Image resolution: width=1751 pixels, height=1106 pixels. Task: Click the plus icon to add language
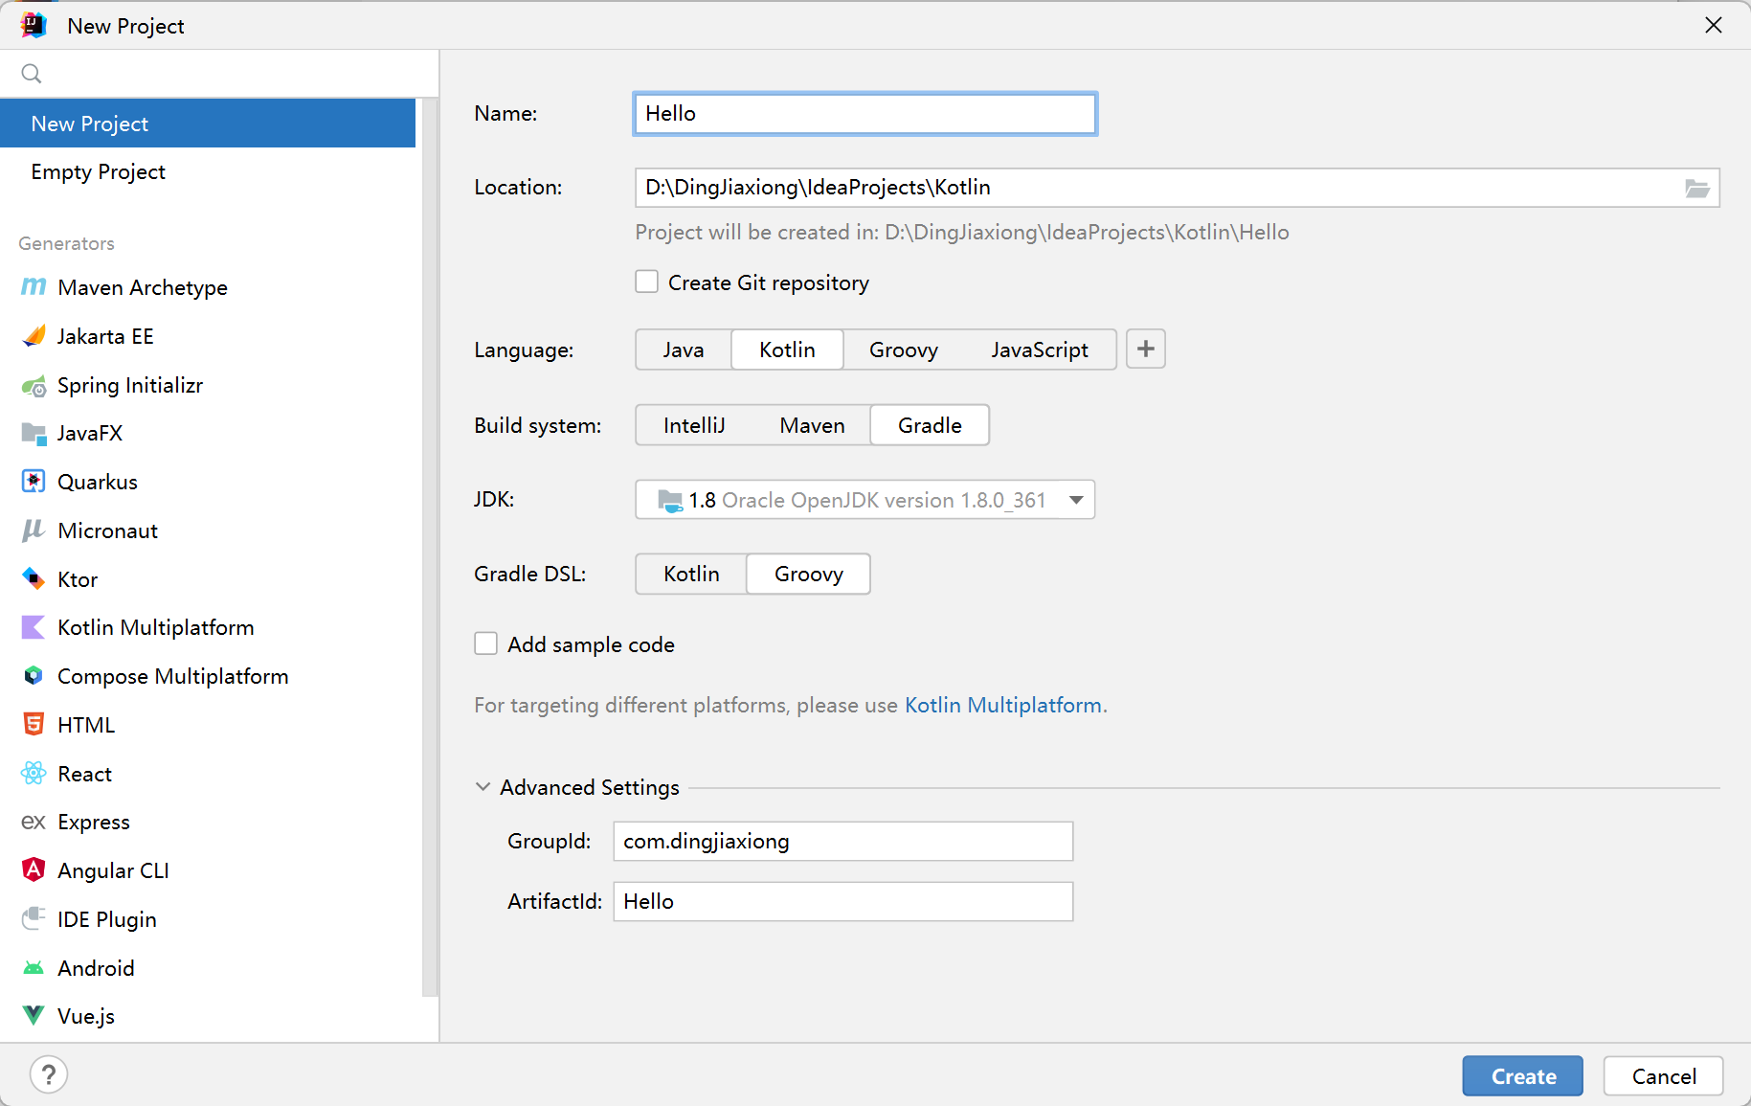pos(1146,350)
